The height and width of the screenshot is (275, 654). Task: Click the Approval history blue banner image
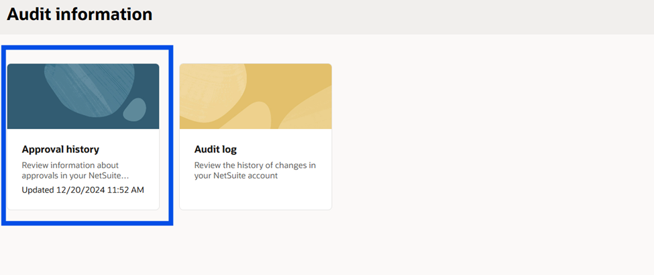coord(83,96)
